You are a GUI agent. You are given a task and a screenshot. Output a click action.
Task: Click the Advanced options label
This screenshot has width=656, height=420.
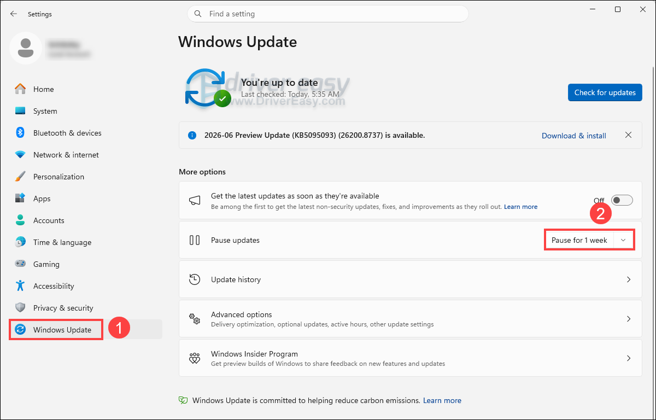[x=241, y=314]
